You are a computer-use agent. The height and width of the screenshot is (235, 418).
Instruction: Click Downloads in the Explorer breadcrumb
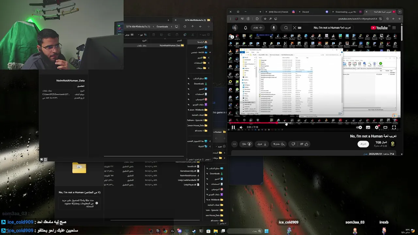coord(162,26)
